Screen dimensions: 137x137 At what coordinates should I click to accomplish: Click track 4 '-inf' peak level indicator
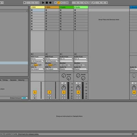78,83
